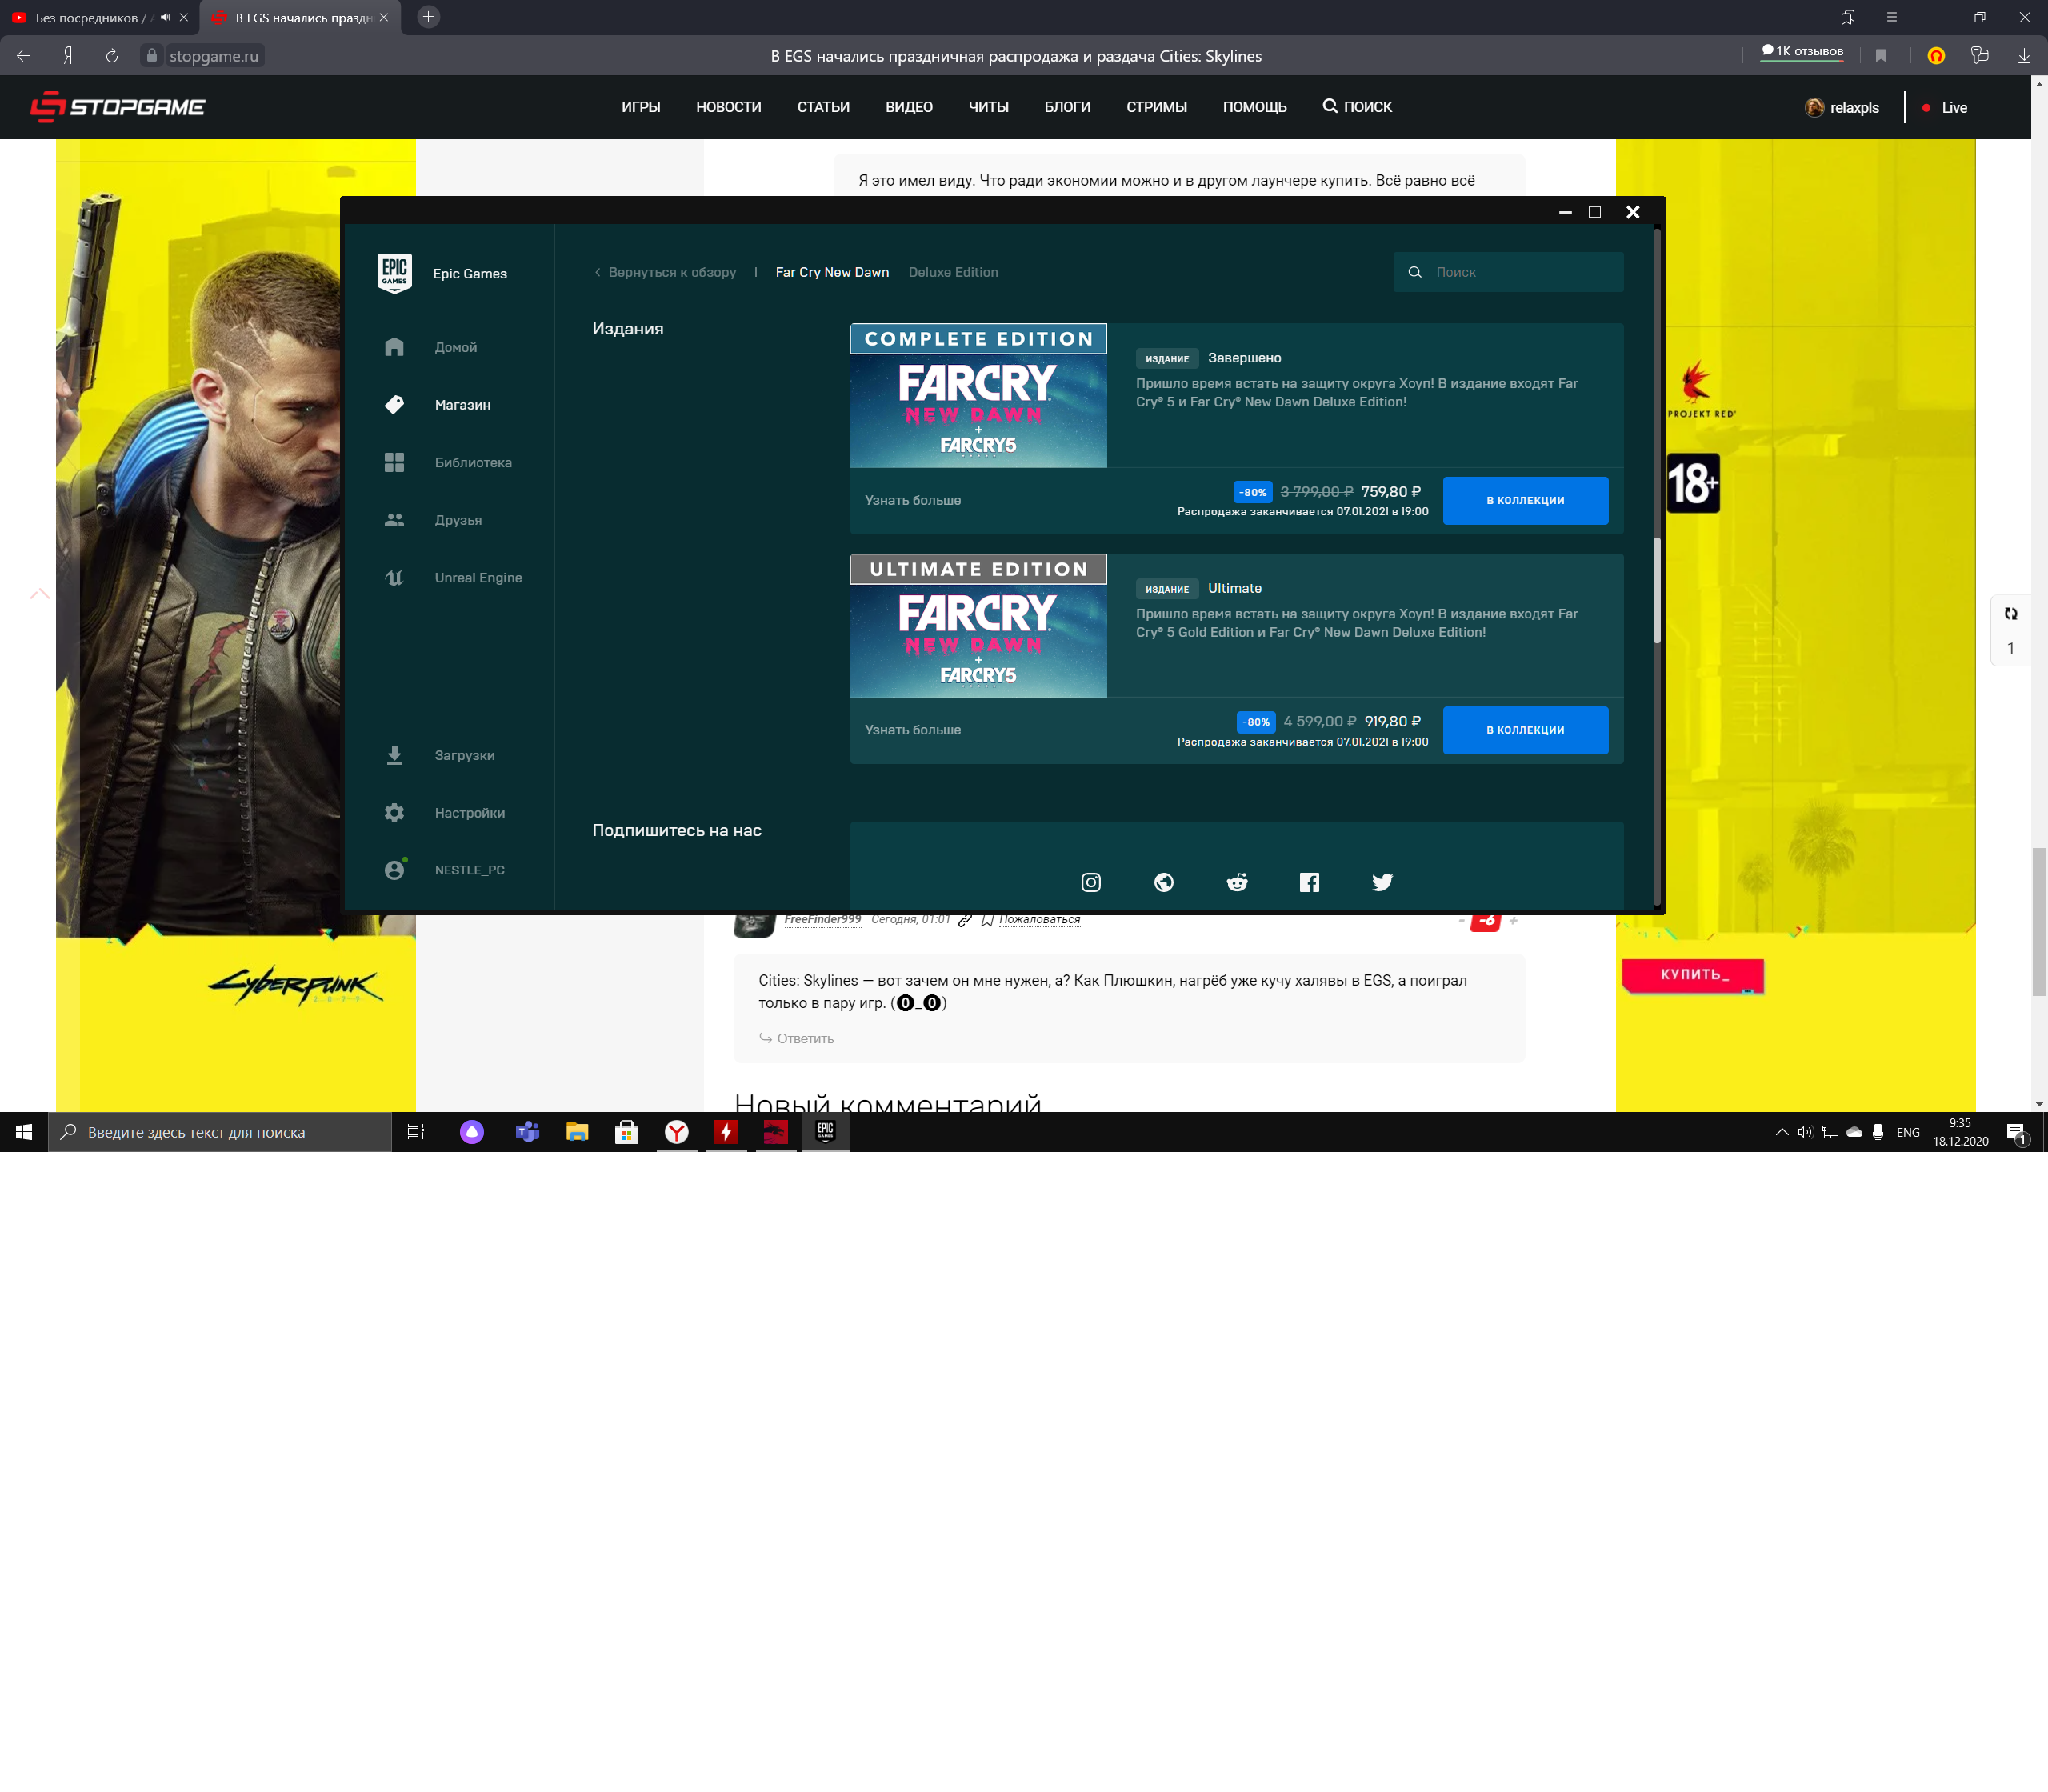The width and height of the screenshot is (2048, 1792).
Task: Open Yandex Browser taskbar icon
Action: point(677,1132)
